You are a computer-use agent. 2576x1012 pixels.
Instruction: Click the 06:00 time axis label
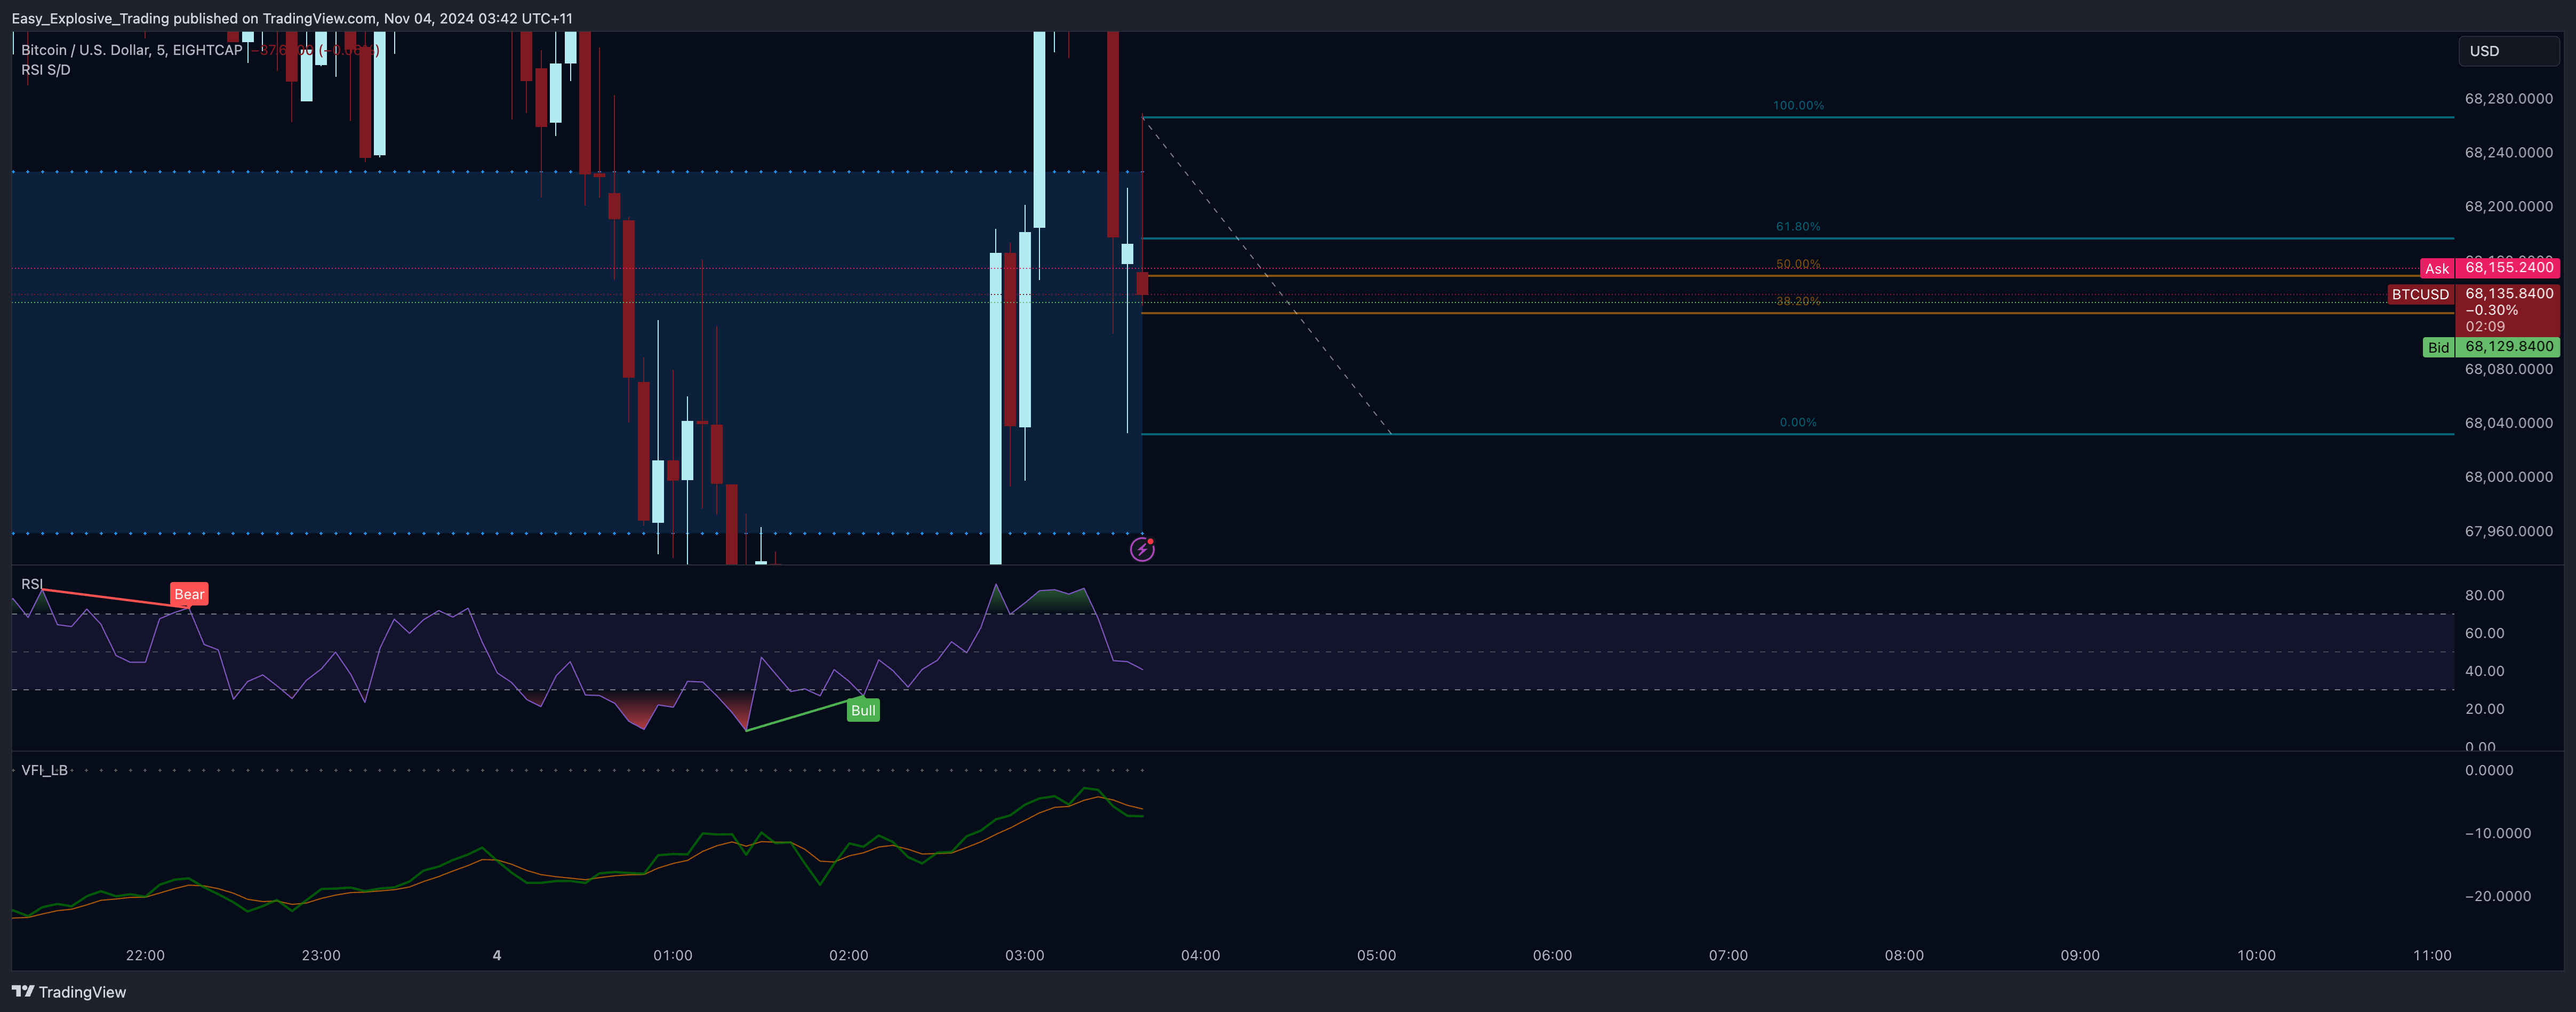tap(1553, 955)
